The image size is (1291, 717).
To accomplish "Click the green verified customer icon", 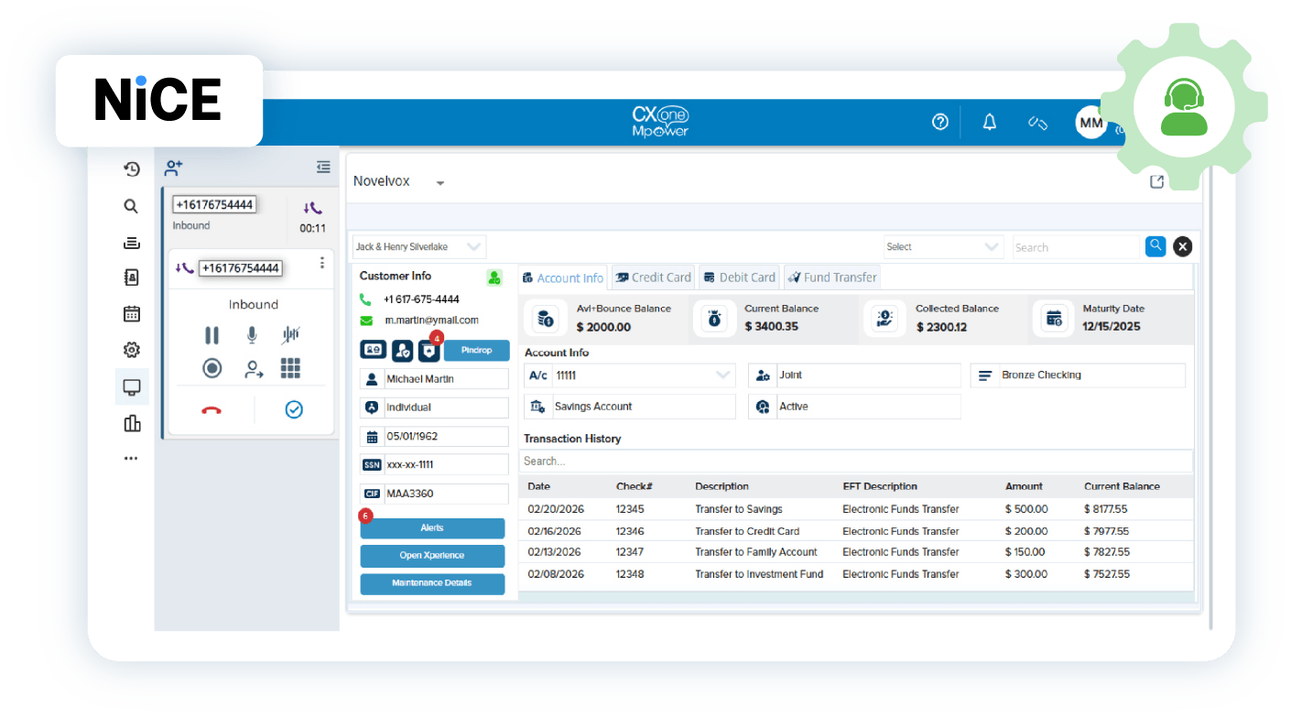I will 494,277.
